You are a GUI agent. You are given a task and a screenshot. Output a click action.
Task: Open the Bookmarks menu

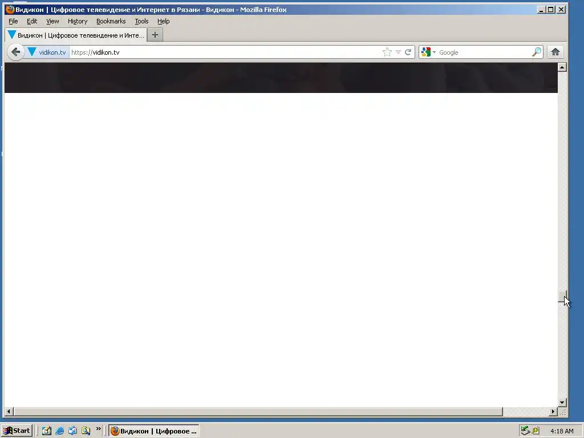pyautogui.click(x=111, y=21)
